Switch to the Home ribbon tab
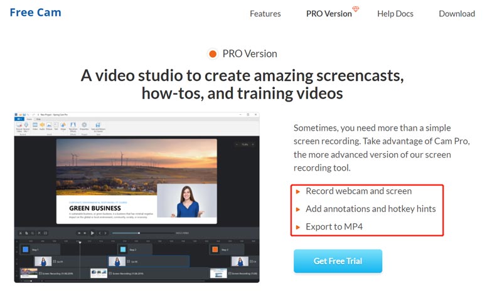Viewport: 502px width, 293px height. click(x=29, y=119)
